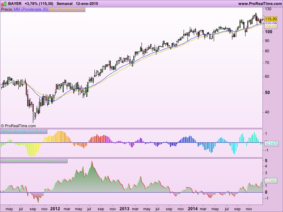The image size is (283, 212).
Task: Click the 2013 year label on time axis
Action: pyautogui.click(x=125, y=209)
